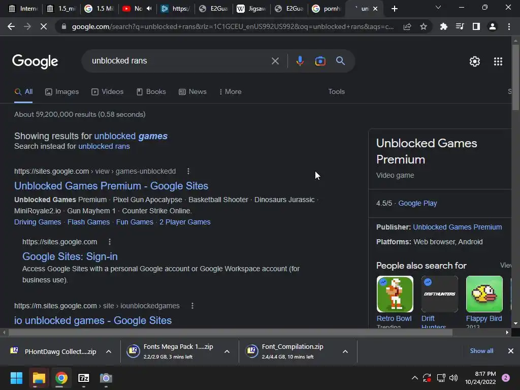This screenshot has width=520, height=390.
Task: Open options for iounblockedgames result
Action: click(192, 306)
